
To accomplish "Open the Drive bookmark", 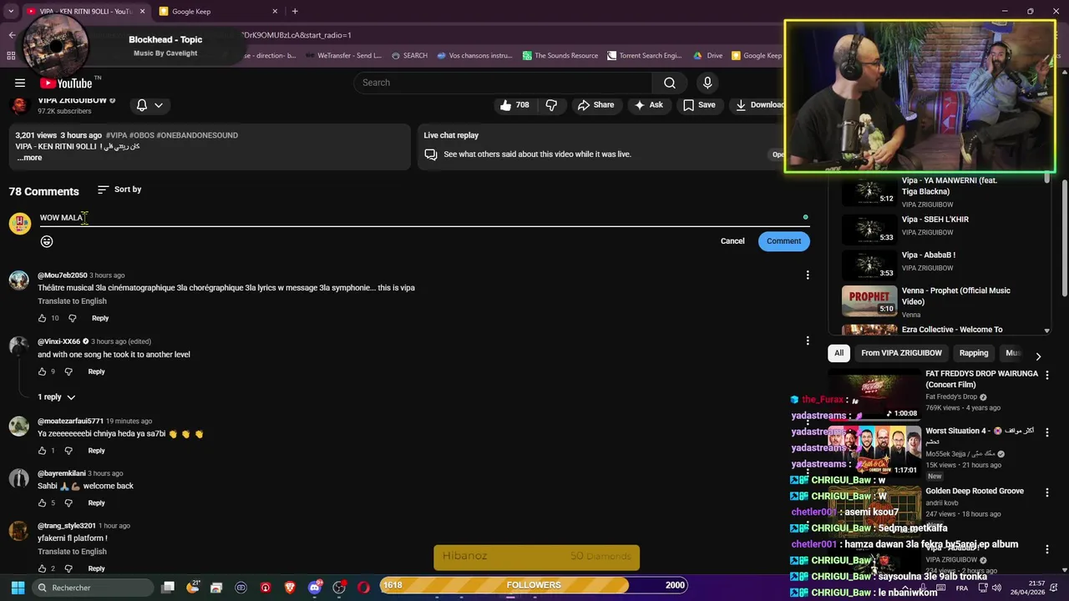I will click(x=708, y=56).
